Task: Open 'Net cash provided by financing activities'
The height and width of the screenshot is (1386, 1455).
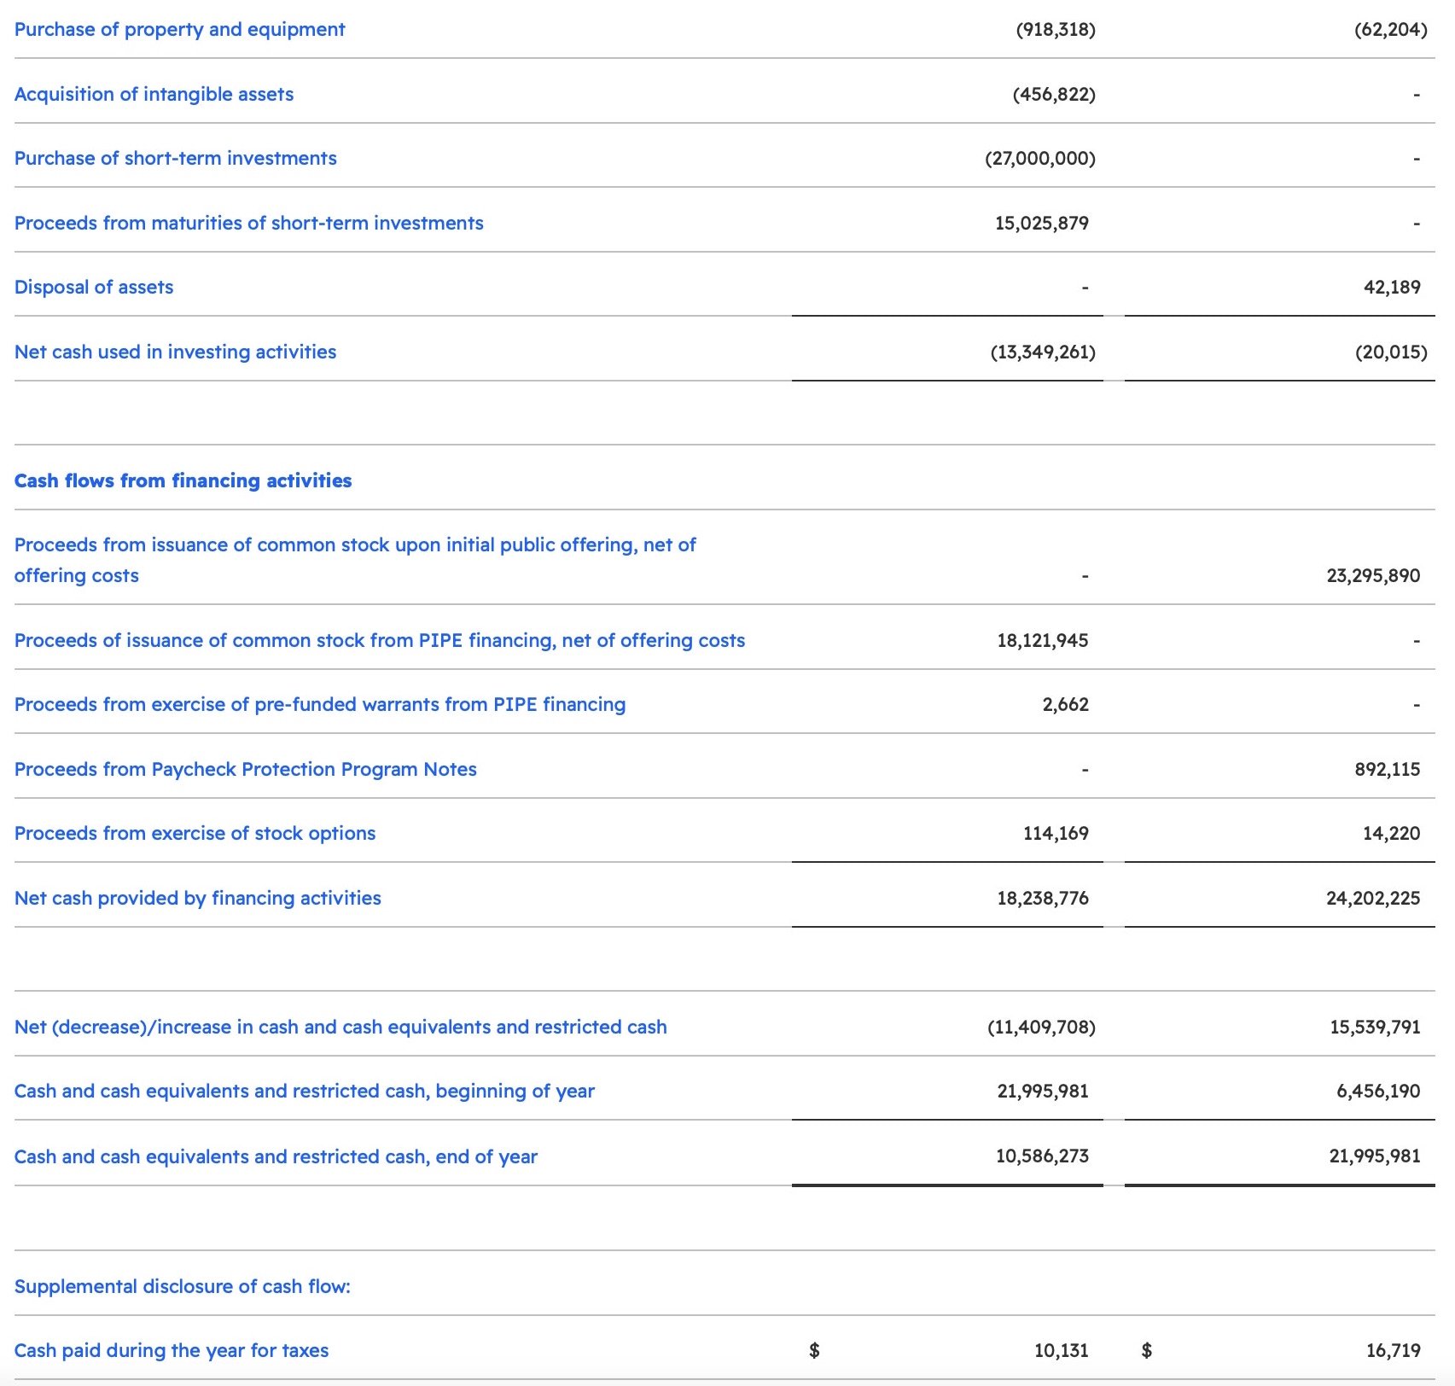Action: [197, 899]
